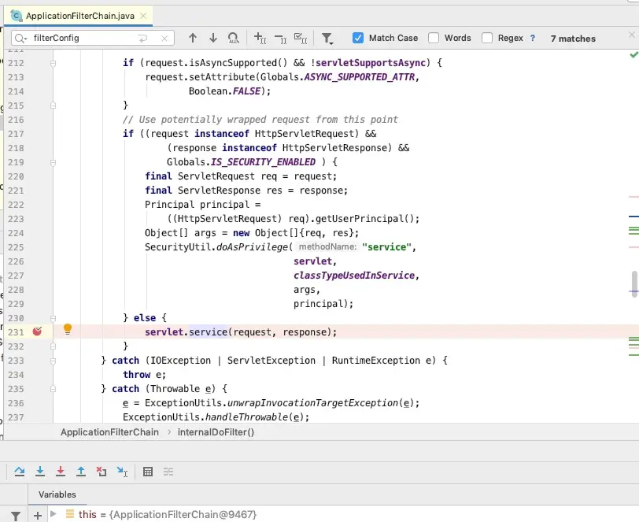Viewport: 639px width, 522px height.
Task: Collapse fold marker at line 219
Action: coord(53,163)
